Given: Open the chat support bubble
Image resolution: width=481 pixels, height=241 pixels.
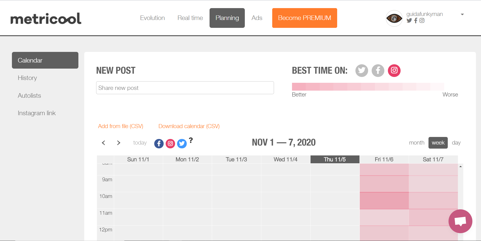Looking at the screenshot, I should (x=460, y=221).
